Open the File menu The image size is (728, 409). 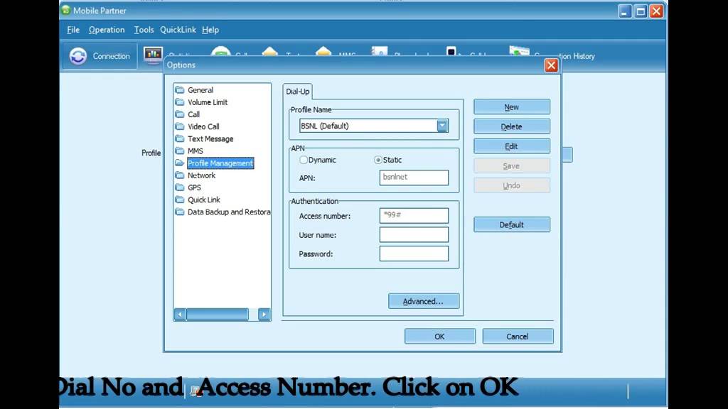point(73,30)
